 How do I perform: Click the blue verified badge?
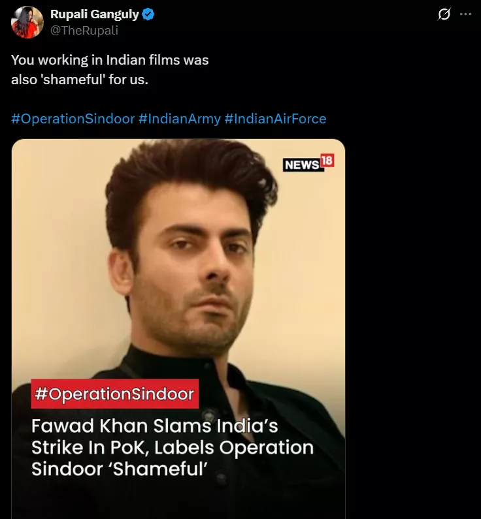click(x=148, y=14)
